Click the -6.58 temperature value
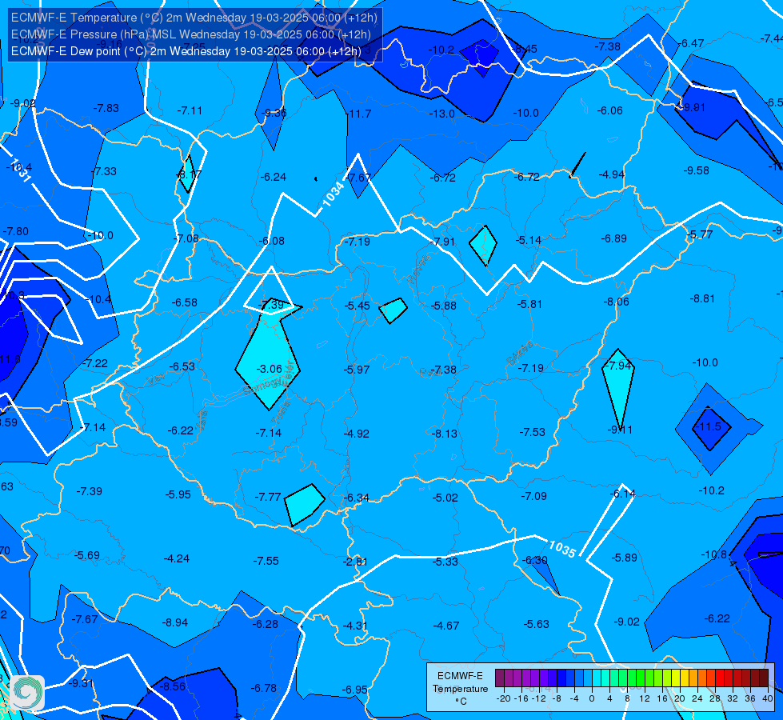The height and width of the screenshot is (720, 783). click(x=184, y=302)
